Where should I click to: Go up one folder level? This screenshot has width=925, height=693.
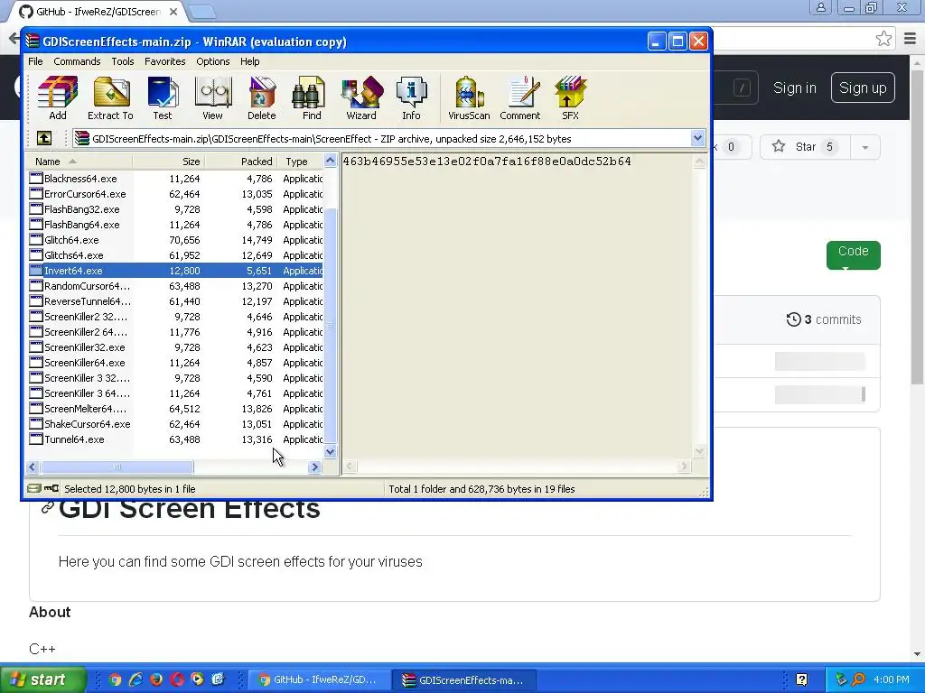43,138
